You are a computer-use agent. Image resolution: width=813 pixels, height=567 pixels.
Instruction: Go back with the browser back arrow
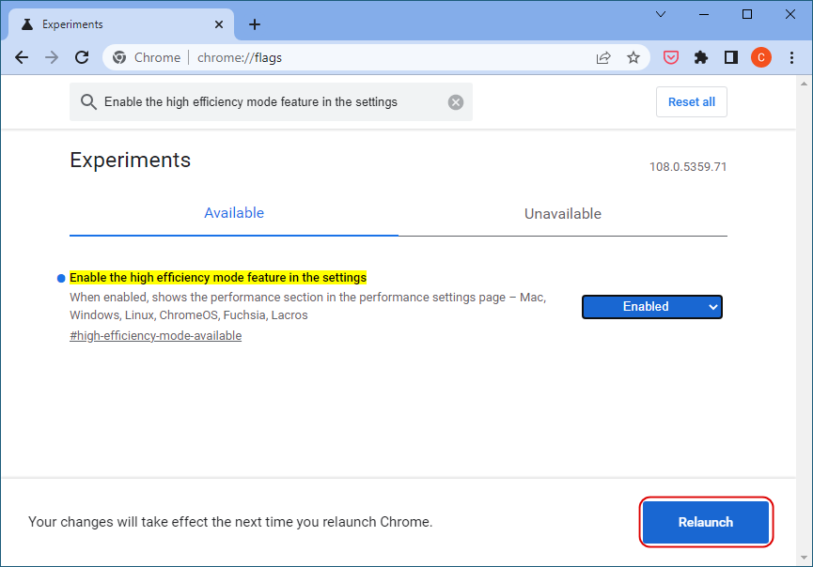click(22, 57)
